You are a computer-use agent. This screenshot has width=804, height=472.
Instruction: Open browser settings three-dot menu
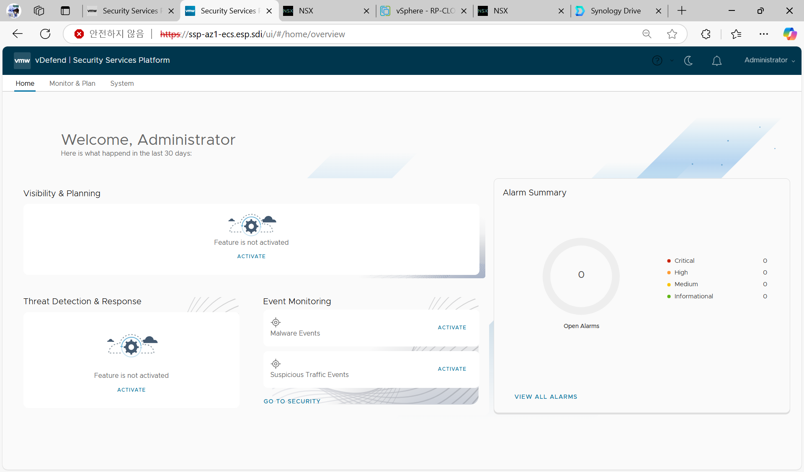(764, 34)
